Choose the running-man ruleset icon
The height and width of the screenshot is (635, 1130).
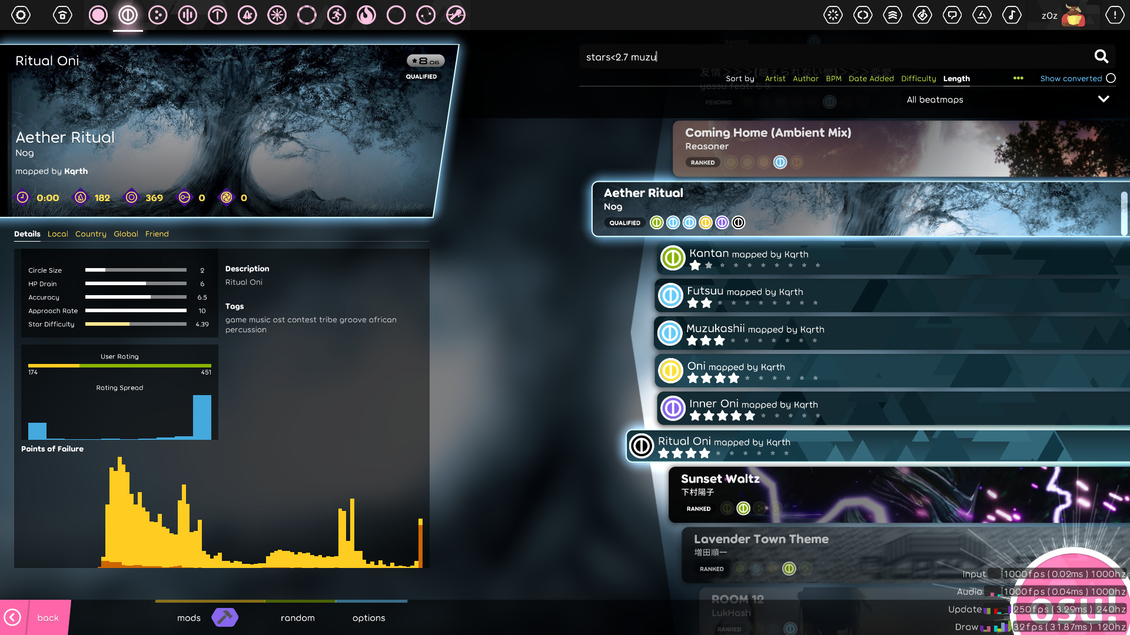tap(337, 15)
